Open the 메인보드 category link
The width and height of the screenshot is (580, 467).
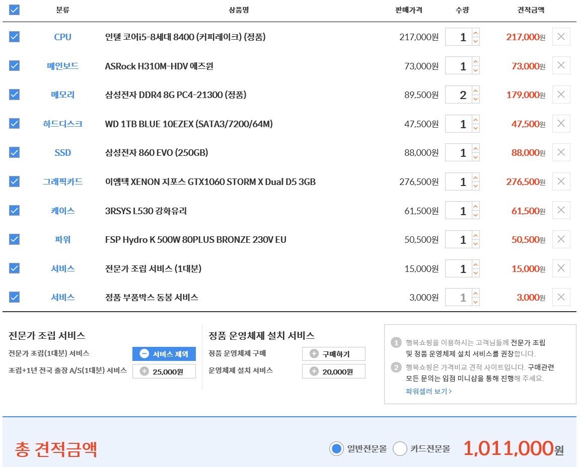[62, 66]
